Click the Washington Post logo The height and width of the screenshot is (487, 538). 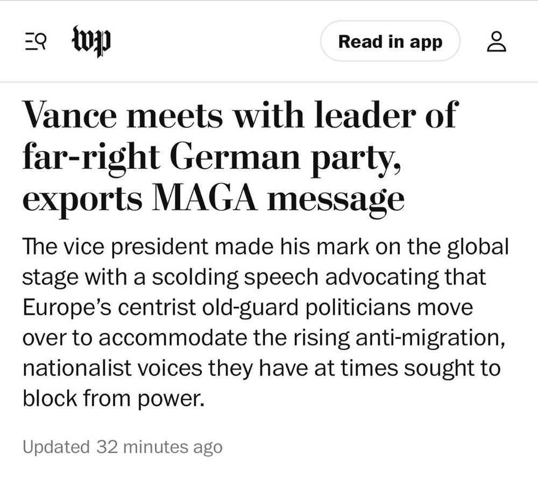click(x=91, y=41)
